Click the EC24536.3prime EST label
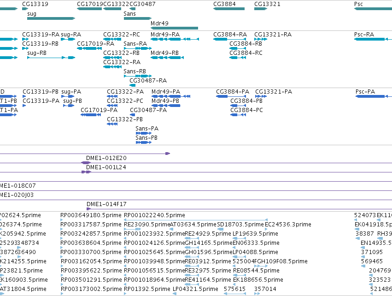This screenshot has height=296, width=392. pyautogui.click(x=288, y=225)
